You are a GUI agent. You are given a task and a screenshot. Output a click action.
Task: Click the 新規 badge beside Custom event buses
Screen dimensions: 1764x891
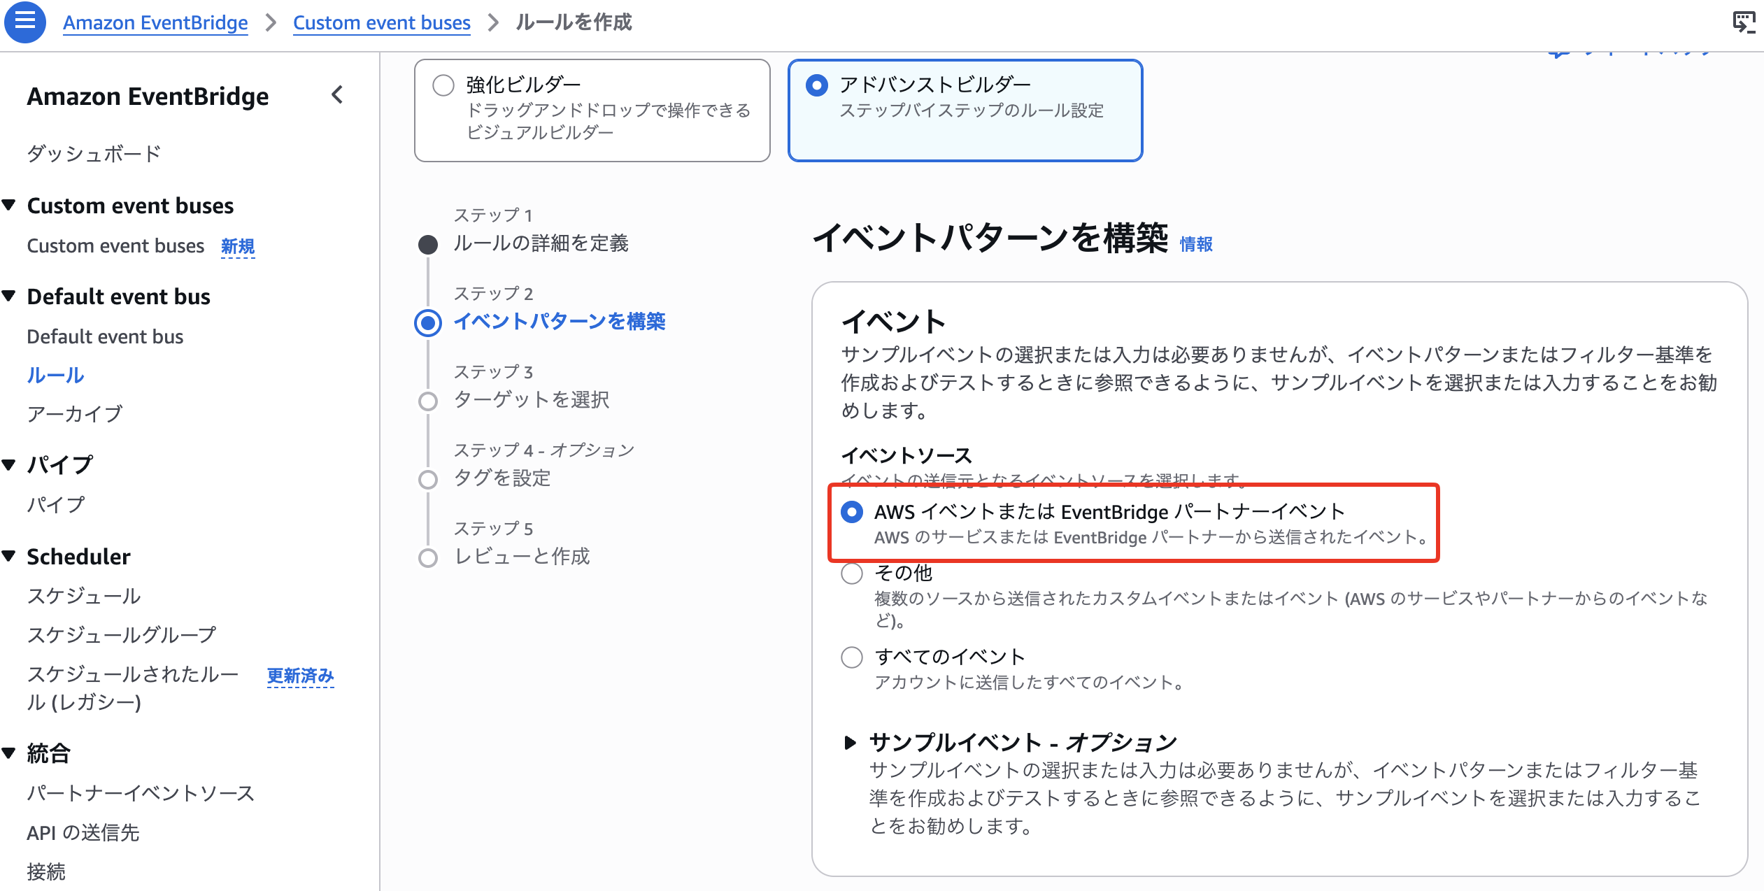click(238, 246)
